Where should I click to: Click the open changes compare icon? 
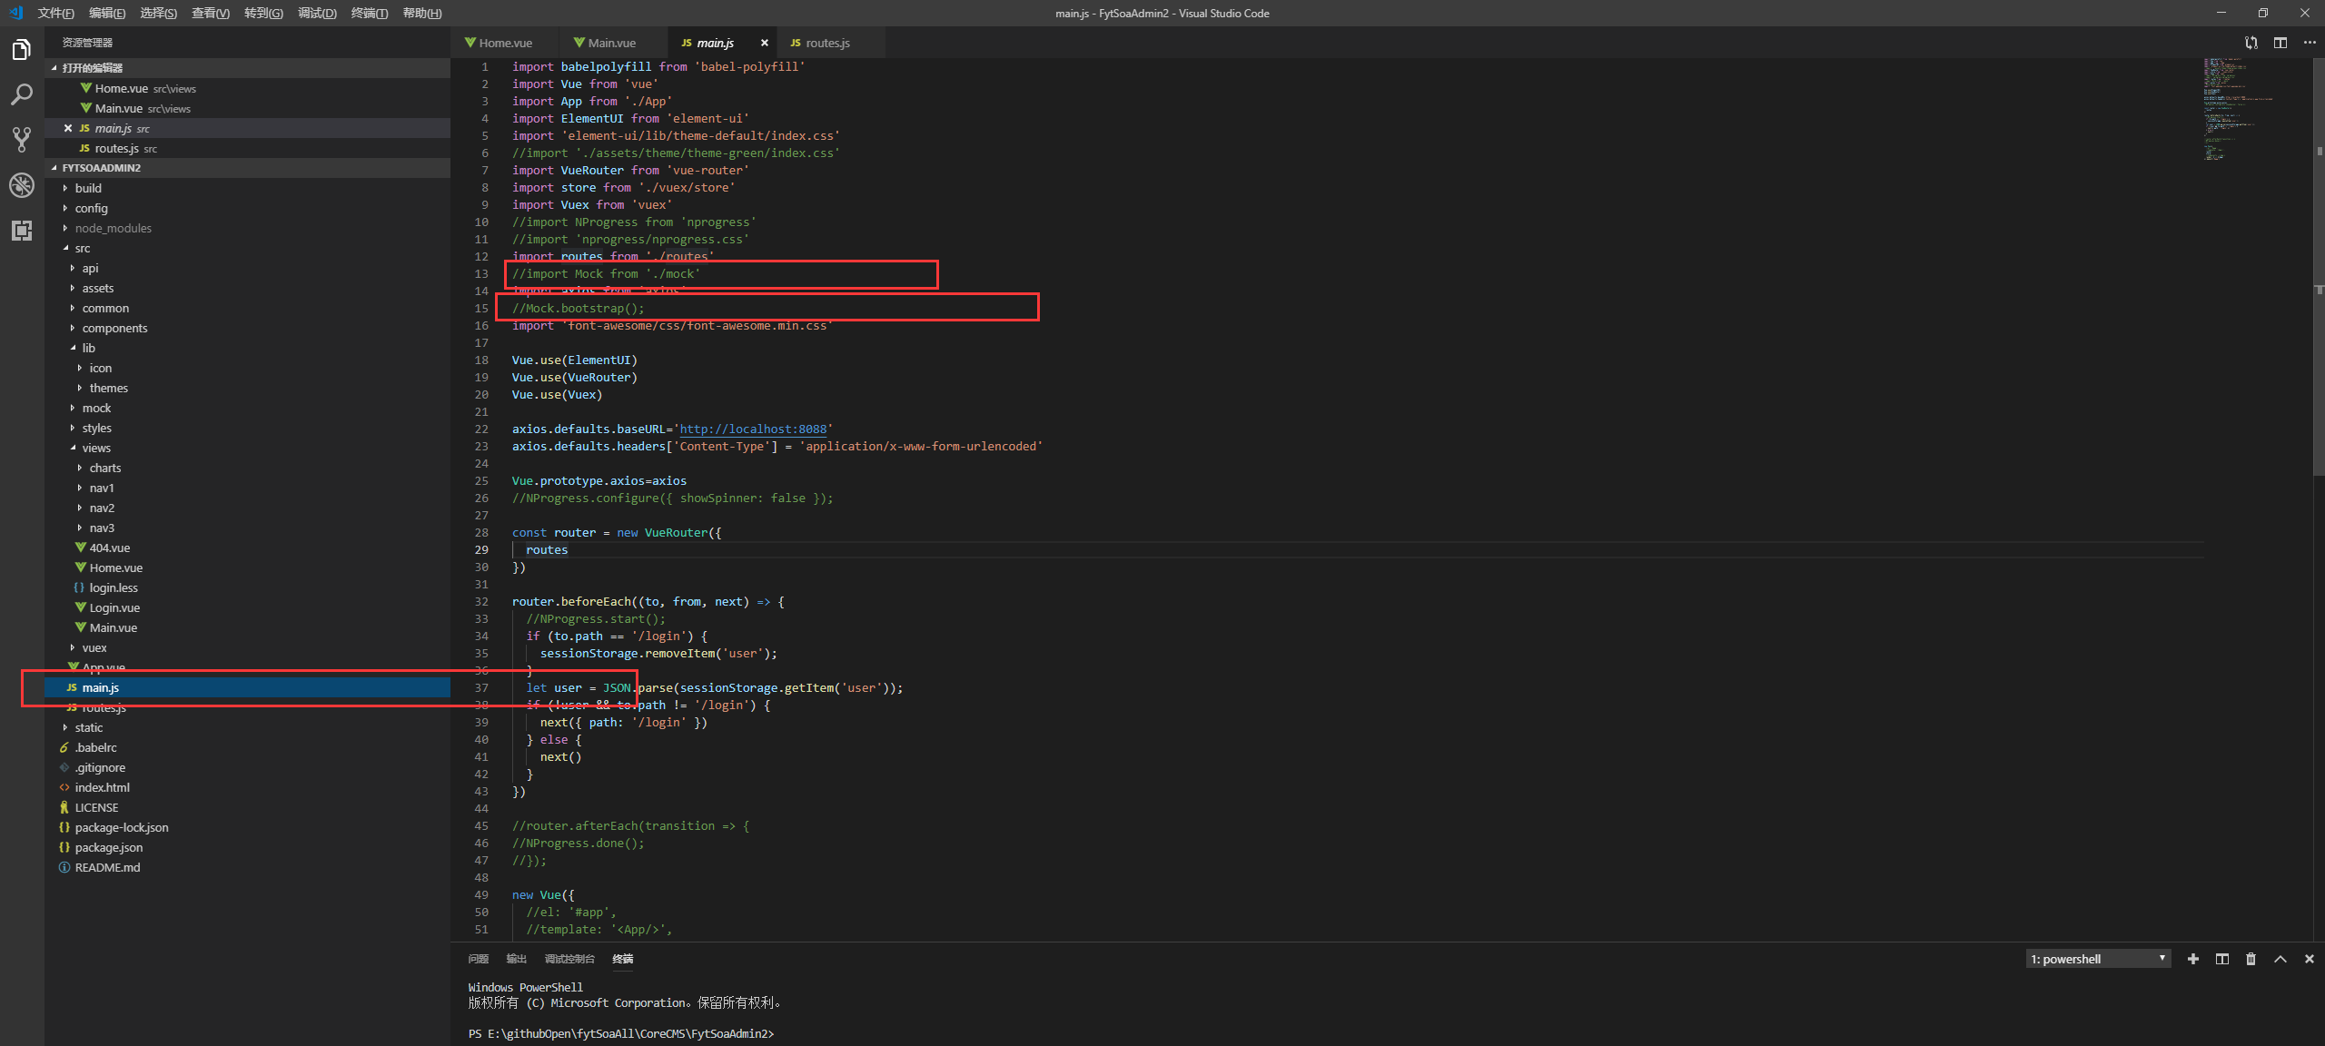coord(2251,43)
